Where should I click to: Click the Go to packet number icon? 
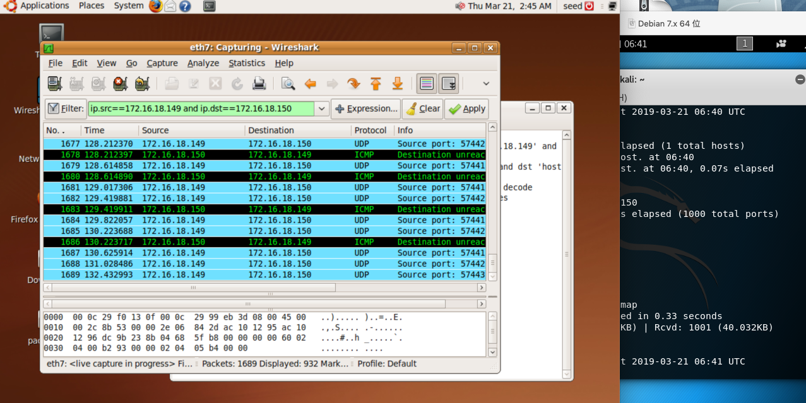353,83
